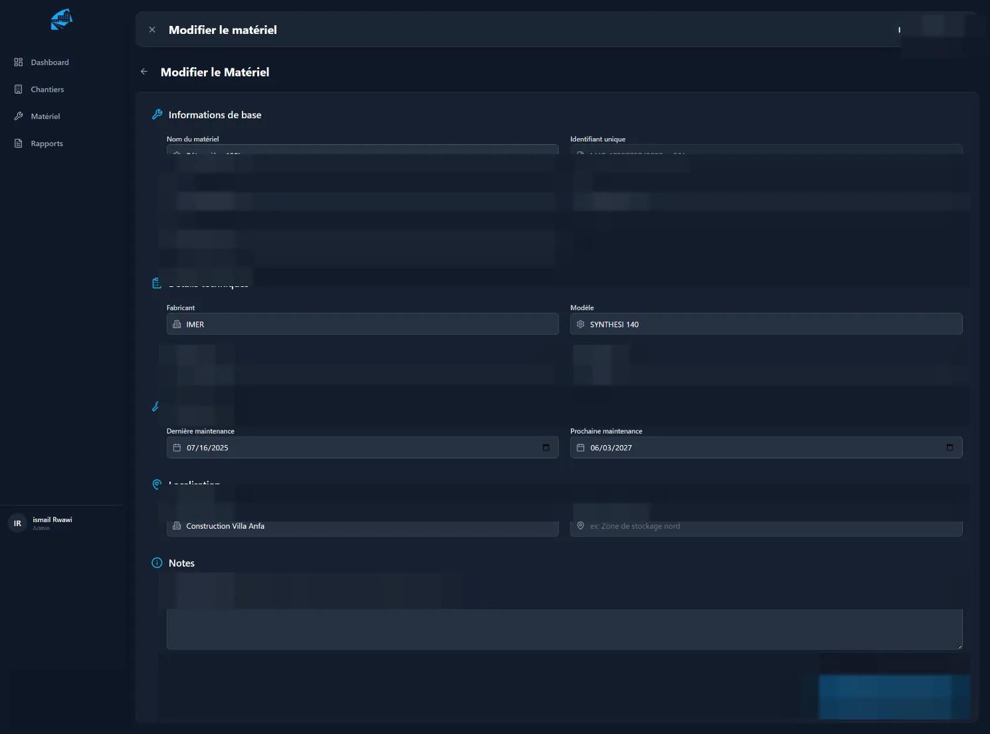Click the Prochaine maintenance date field

766,448
